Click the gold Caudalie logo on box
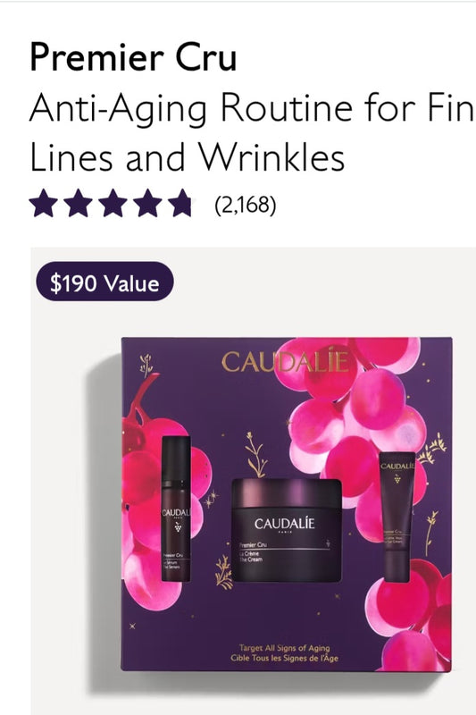This screenshot has width=476, height=715. click(x=285, y=361)
